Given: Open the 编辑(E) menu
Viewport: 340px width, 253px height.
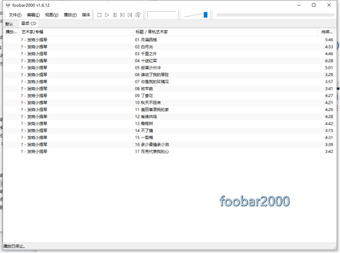Looking at the screenshot, I should pyautogui.click(x=33, y=15).
